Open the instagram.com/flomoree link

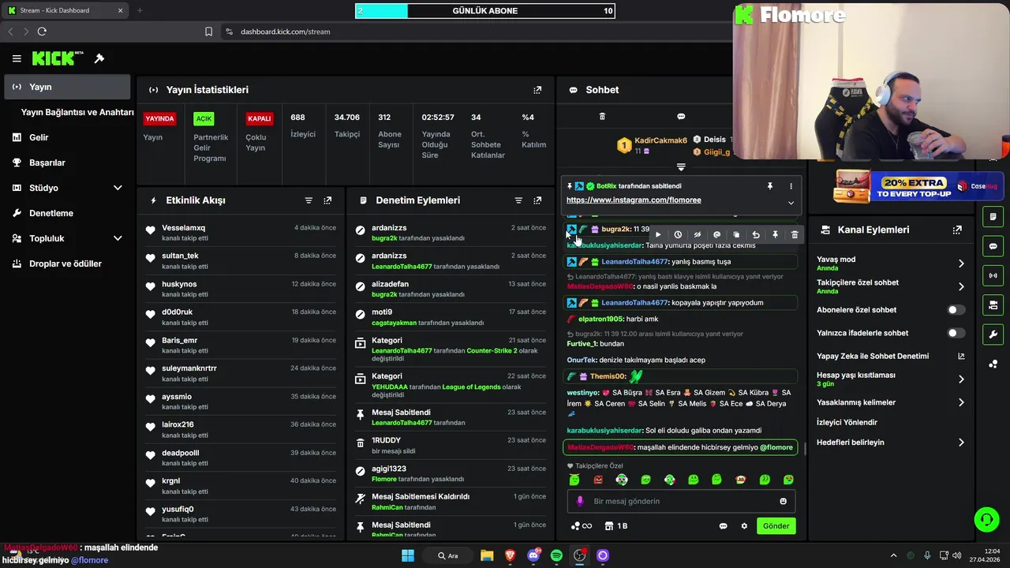coord(634,200)
